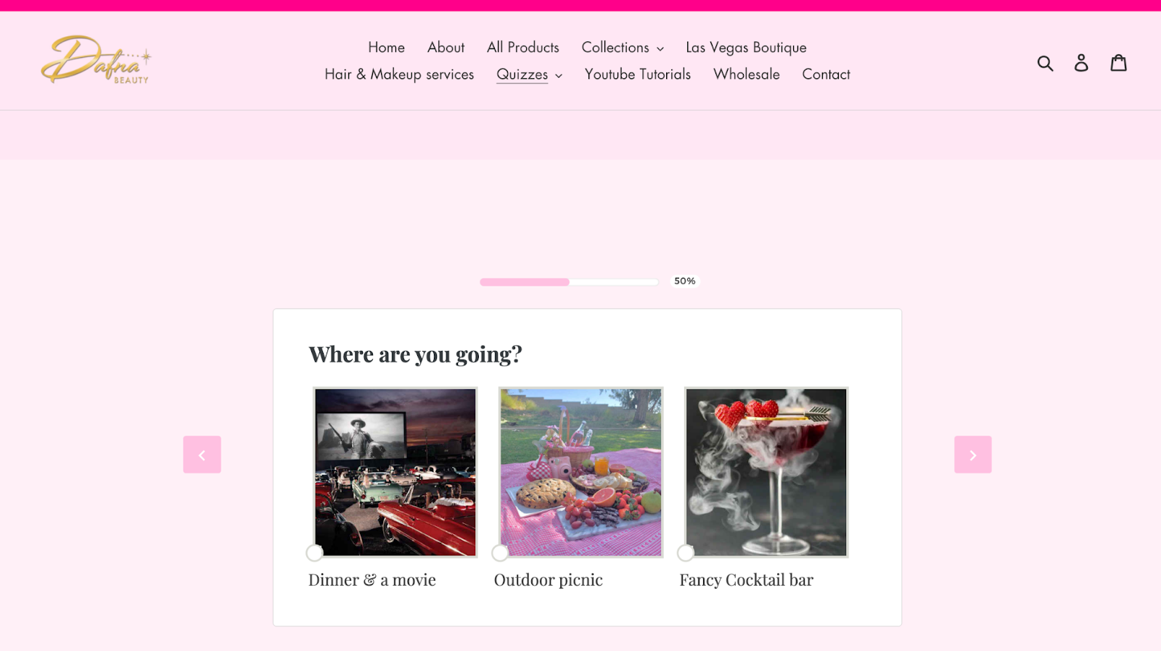Open the shopping bag cart icon

(1119, 62)
